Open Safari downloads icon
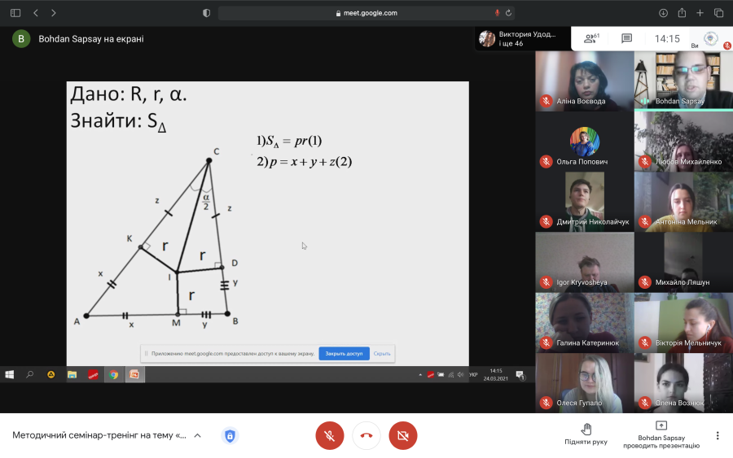733x458 pixels. 663,13
